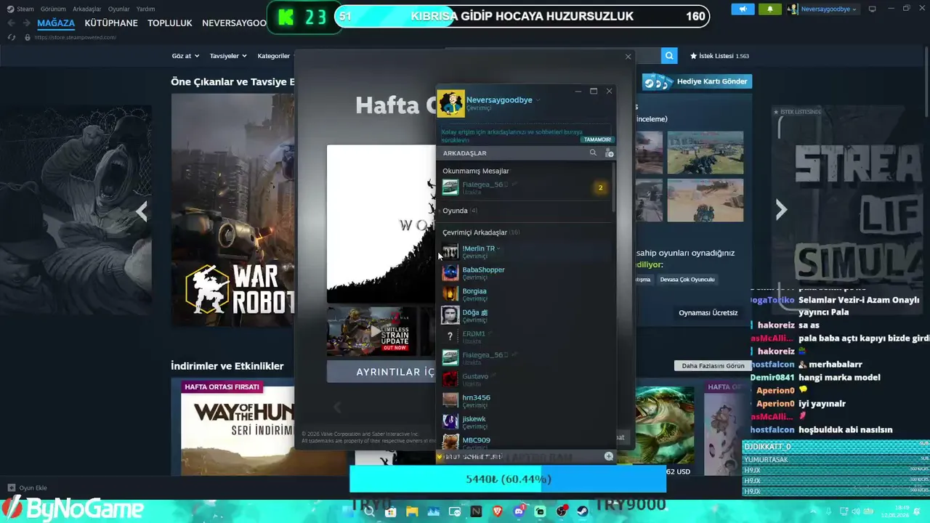930x523 pixels.
Task: Click the Oyun Ekle plus icon
Action: [11, 488]
